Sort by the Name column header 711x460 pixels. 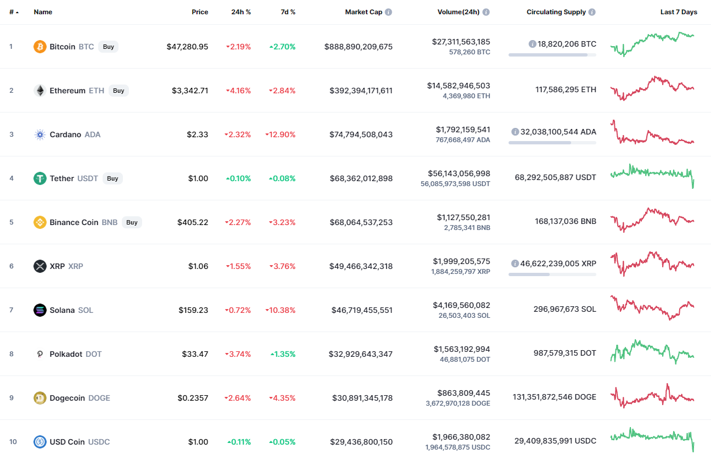pyautogui.click(x=43, y=12)
